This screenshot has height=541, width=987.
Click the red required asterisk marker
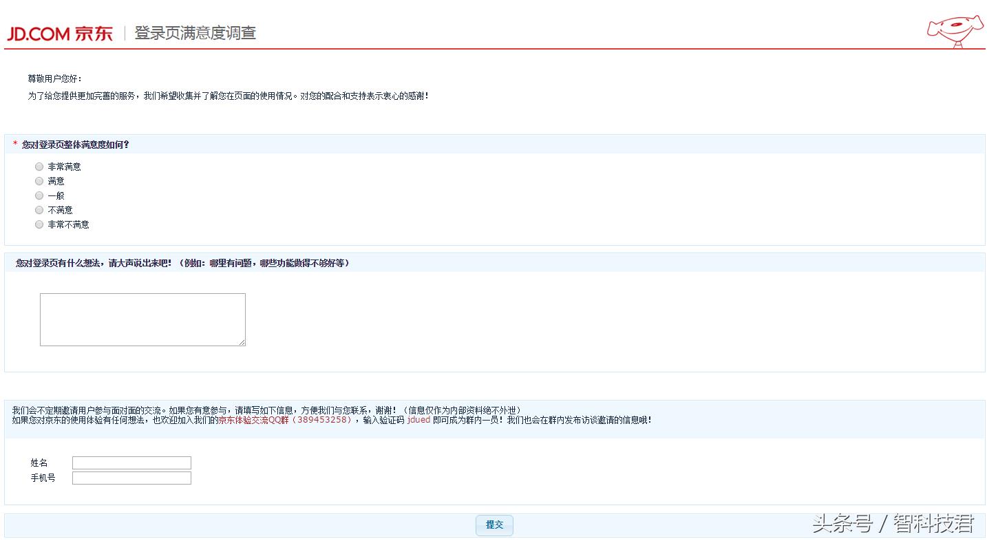coord(15,145)
